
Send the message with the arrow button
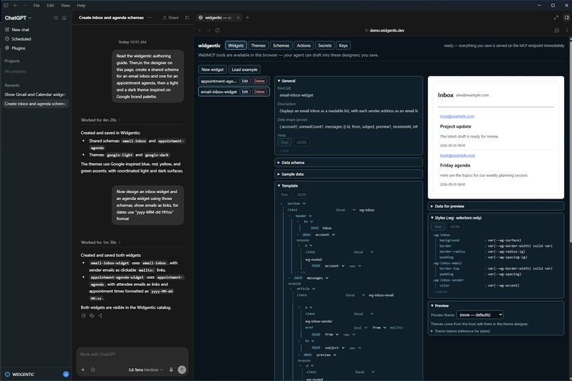pyautogui.click(x=182, y=370)
